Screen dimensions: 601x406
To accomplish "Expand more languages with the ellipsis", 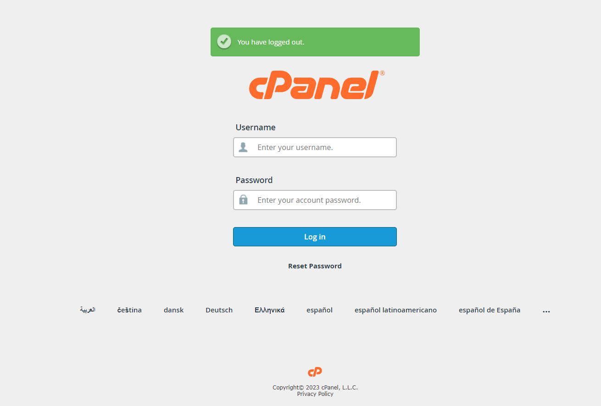I will 546,311.
